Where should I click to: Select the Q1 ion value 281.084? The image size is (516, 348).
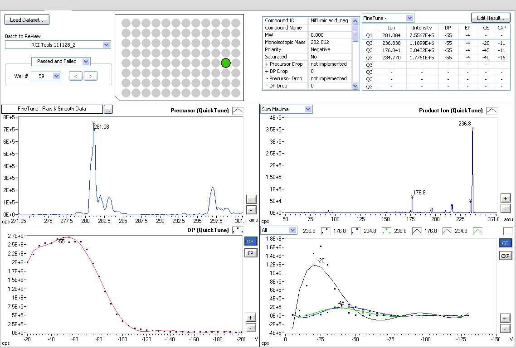[x=391, y=35]
